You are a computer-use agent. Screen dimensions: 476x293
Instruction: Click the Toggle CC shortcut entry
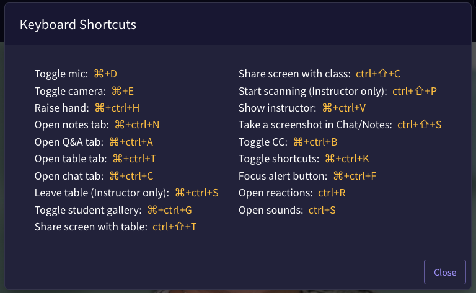click(x=288, y=142)
